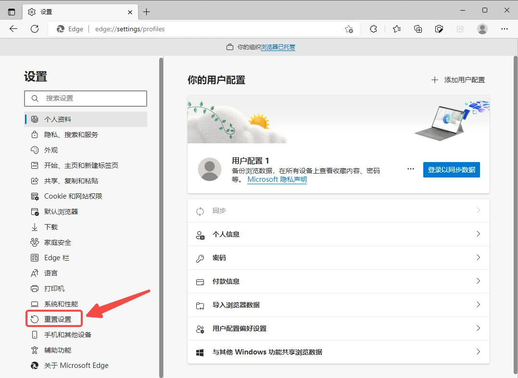
Task: Add this page to favorites star
Action: tap(349, 29)
